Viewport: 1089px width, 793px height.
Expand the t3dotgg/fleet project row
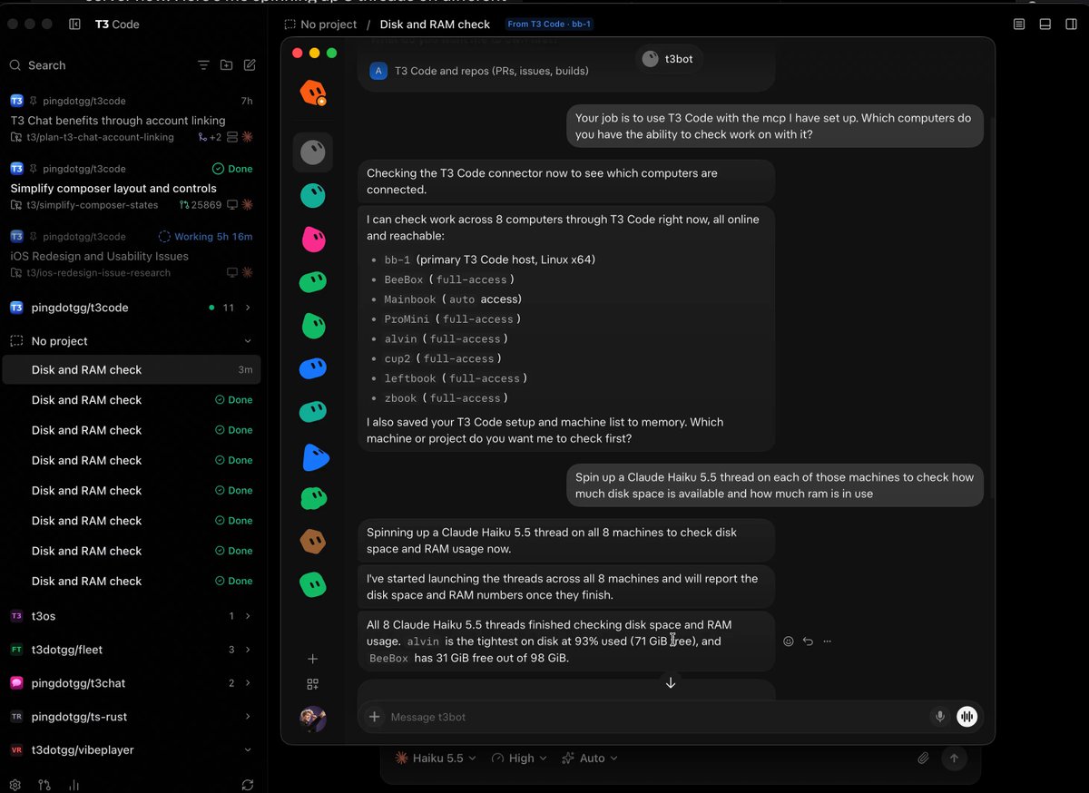[131, 650]
